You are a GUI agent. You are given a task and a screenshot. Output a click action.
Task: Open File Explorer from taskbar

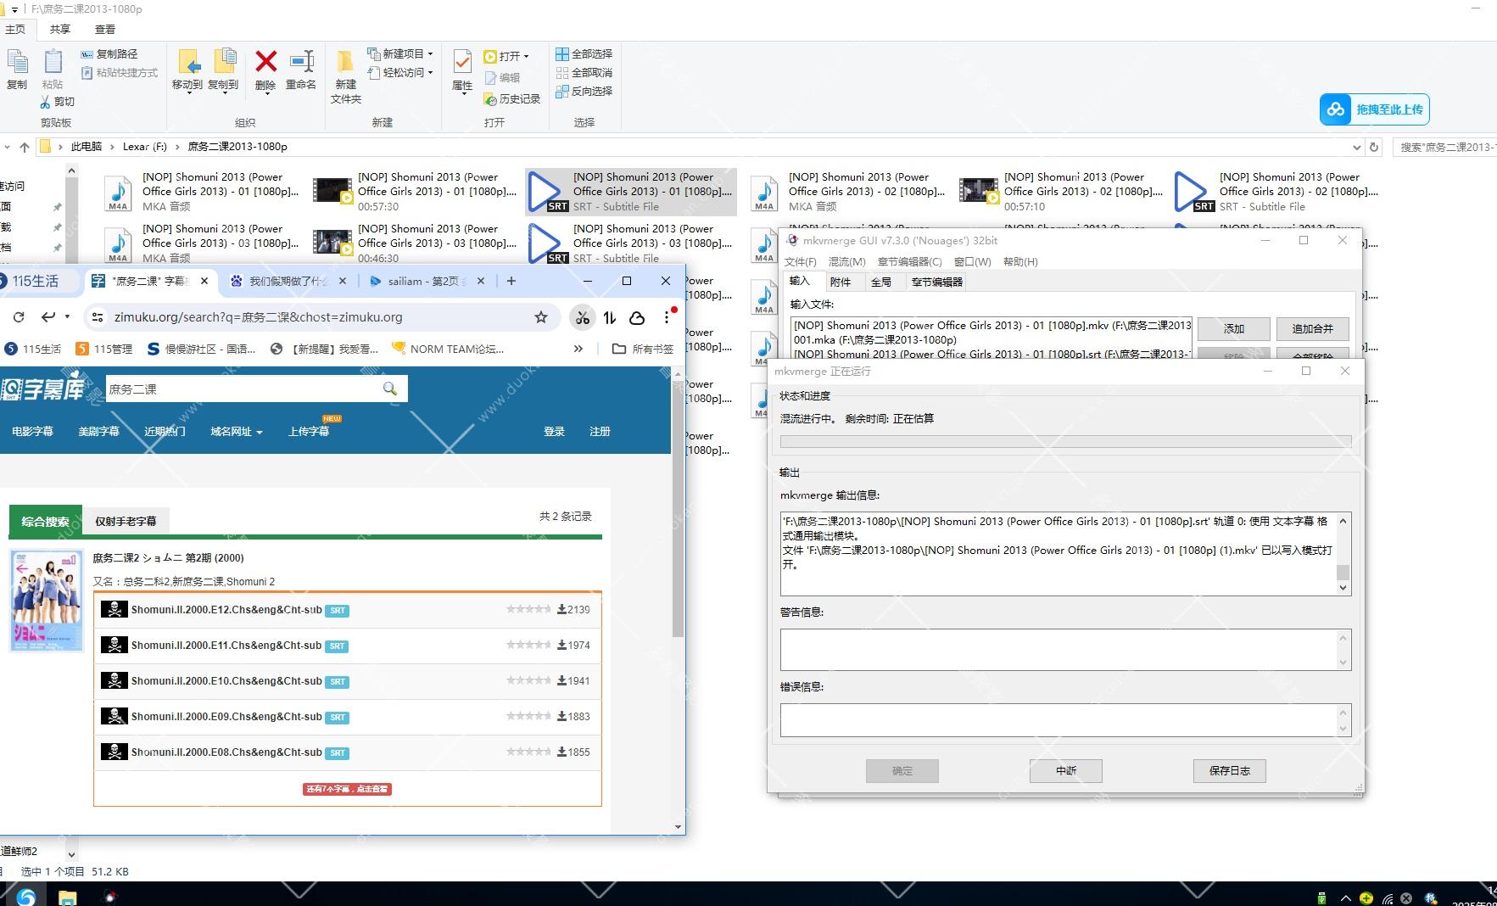67,897
